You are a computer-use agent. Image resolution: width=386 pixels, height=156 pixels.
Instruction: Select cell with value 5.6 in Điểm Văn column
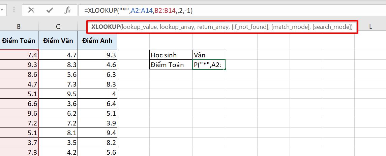[58, 74]
